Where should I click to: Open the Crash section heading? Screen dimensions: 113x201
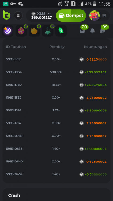[14, 195]
